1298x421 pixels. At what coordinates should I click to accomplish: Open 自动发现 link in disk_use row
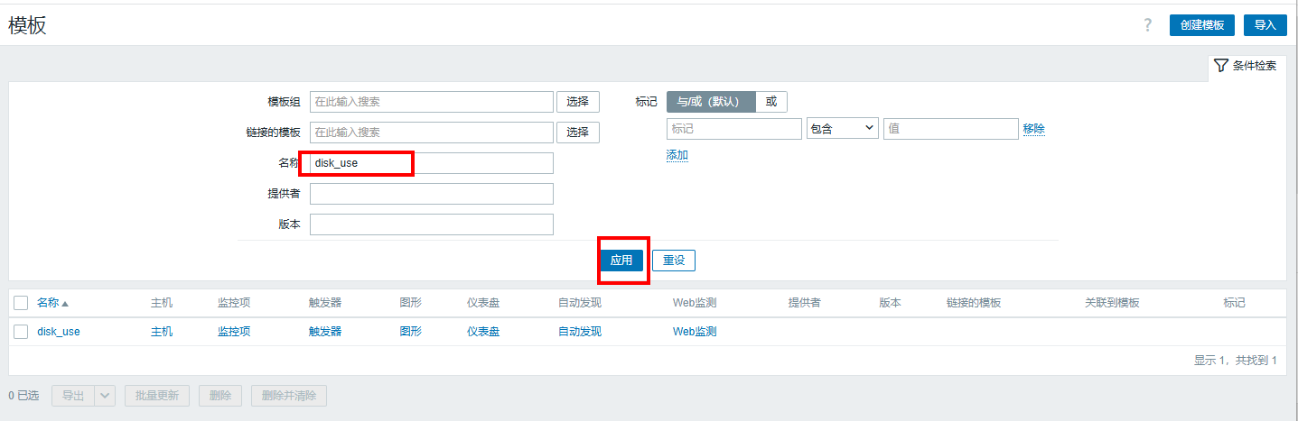[580, 332]
